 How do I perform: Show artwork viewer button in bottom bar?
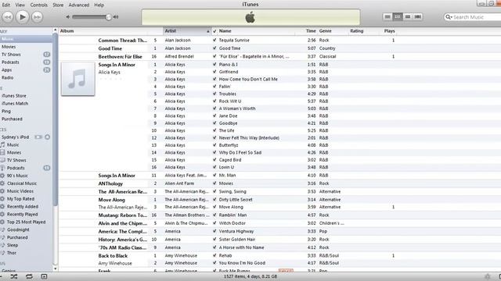(44, 276)
